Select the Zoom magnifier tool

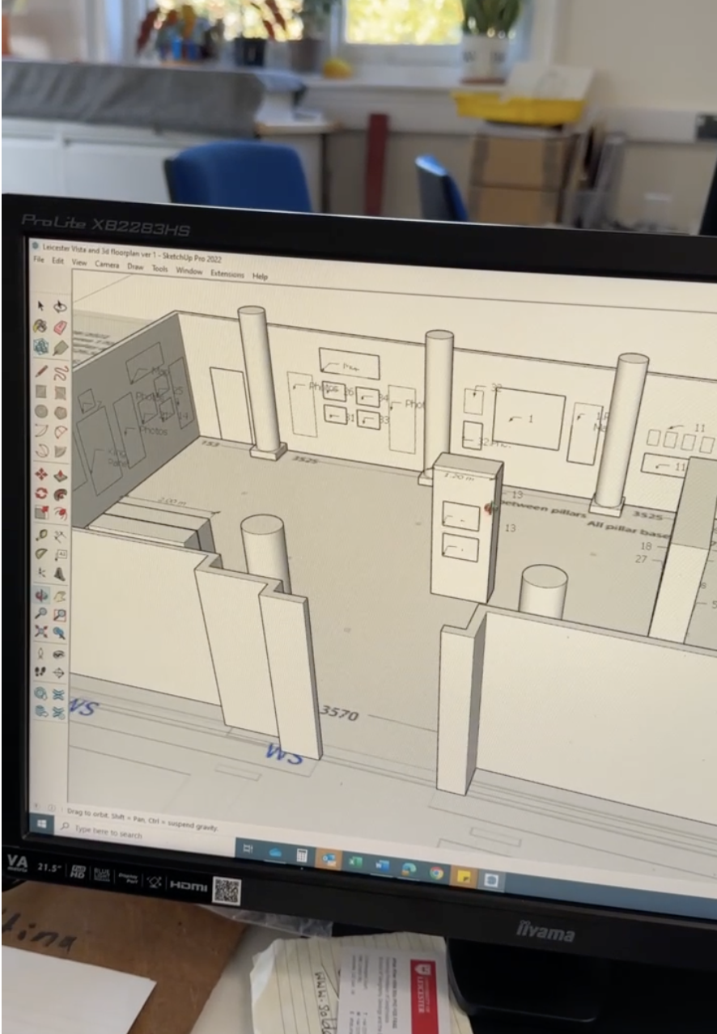(42, 614)
